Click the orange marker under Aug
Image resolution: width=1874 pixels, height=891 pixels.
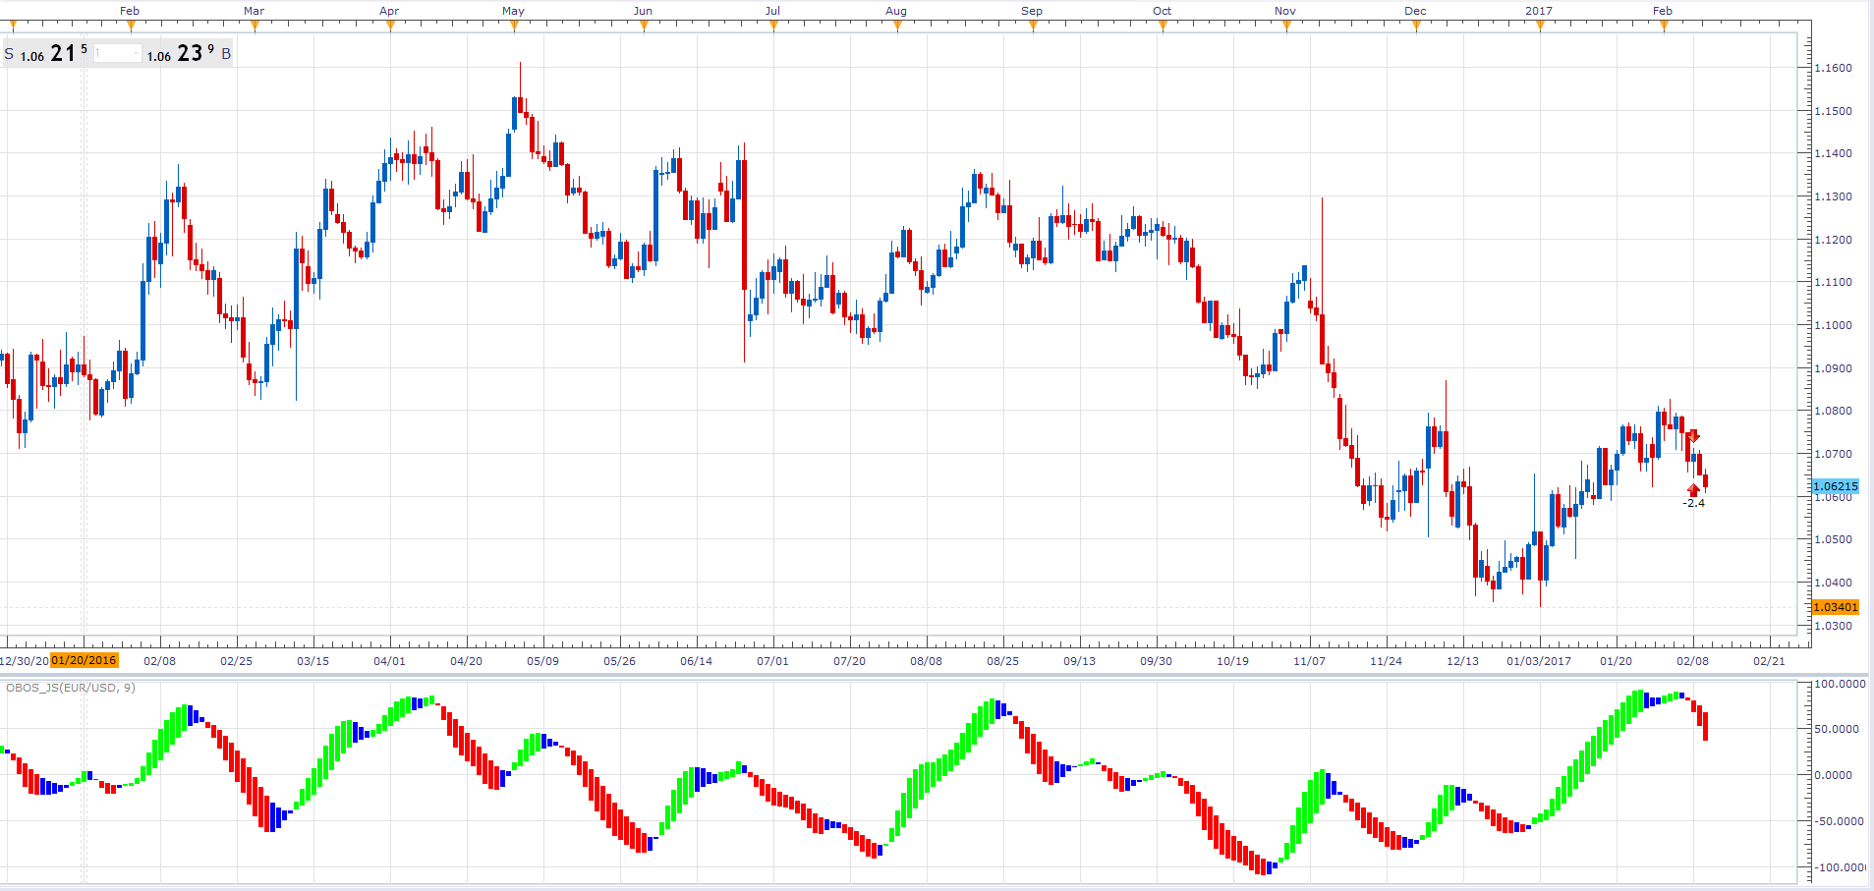[897, 26]
